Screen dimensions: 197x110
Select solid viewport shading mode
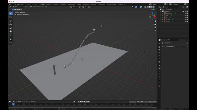pos(150,7)
